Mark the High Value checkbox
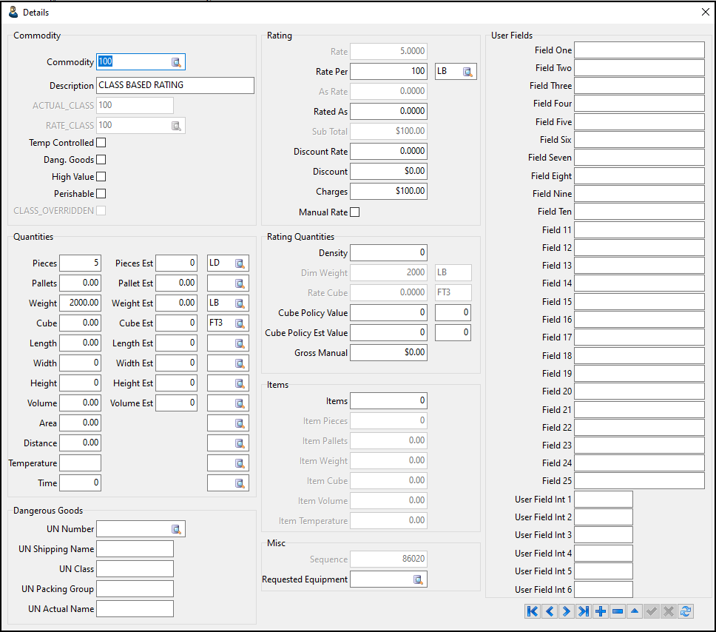 [101, 177]
